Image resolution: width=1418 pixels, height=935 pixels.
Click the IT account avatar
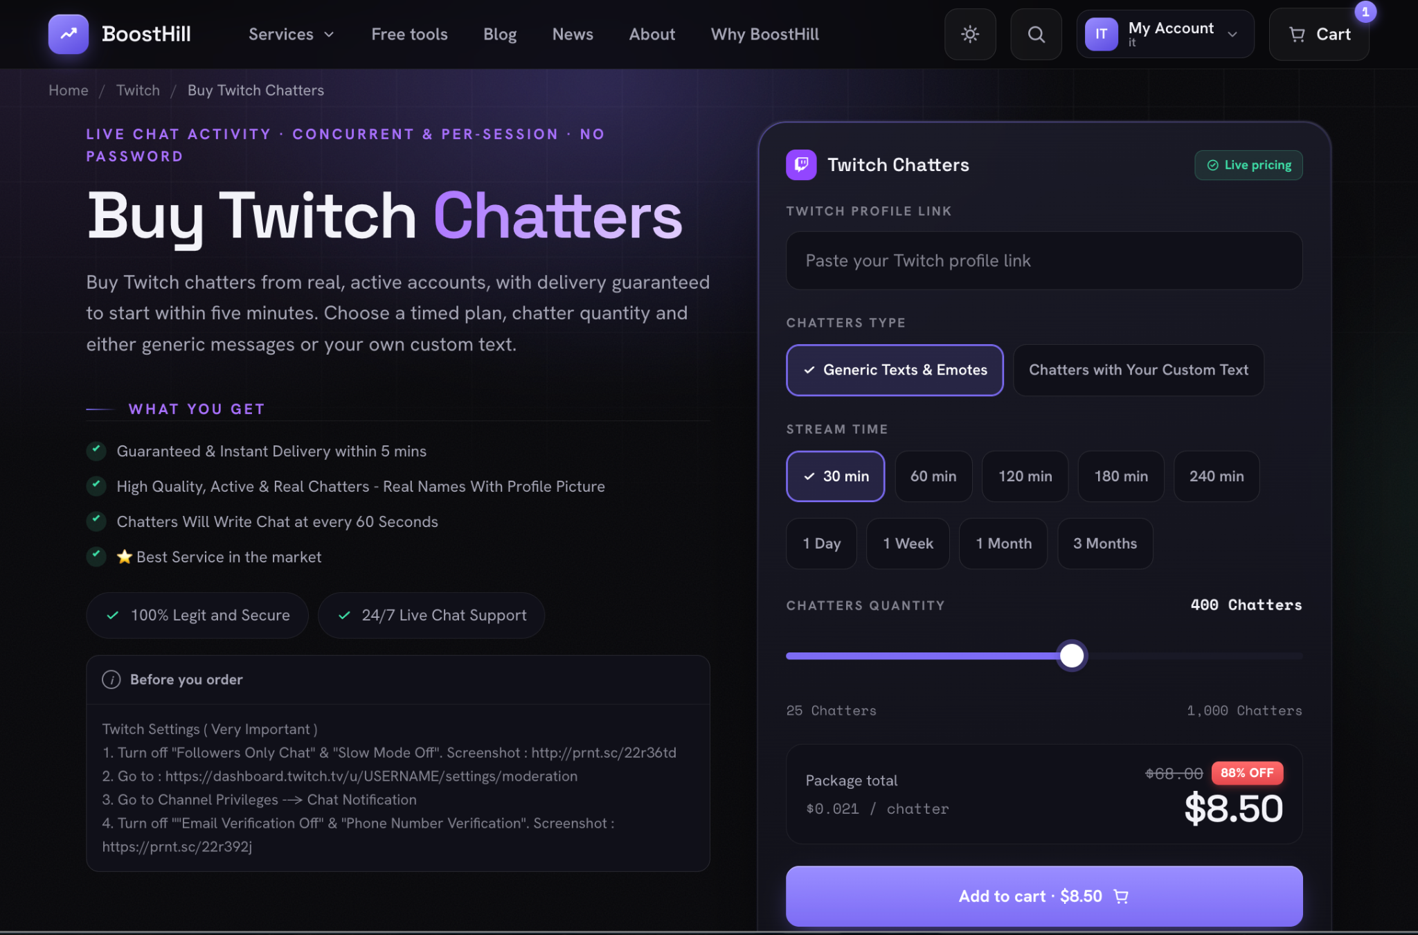coord(1101,34)
